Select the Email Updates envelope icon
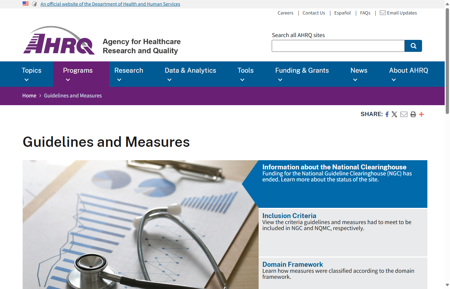The height and width of the screenshot is (289, 450). (x=382, y=13)
